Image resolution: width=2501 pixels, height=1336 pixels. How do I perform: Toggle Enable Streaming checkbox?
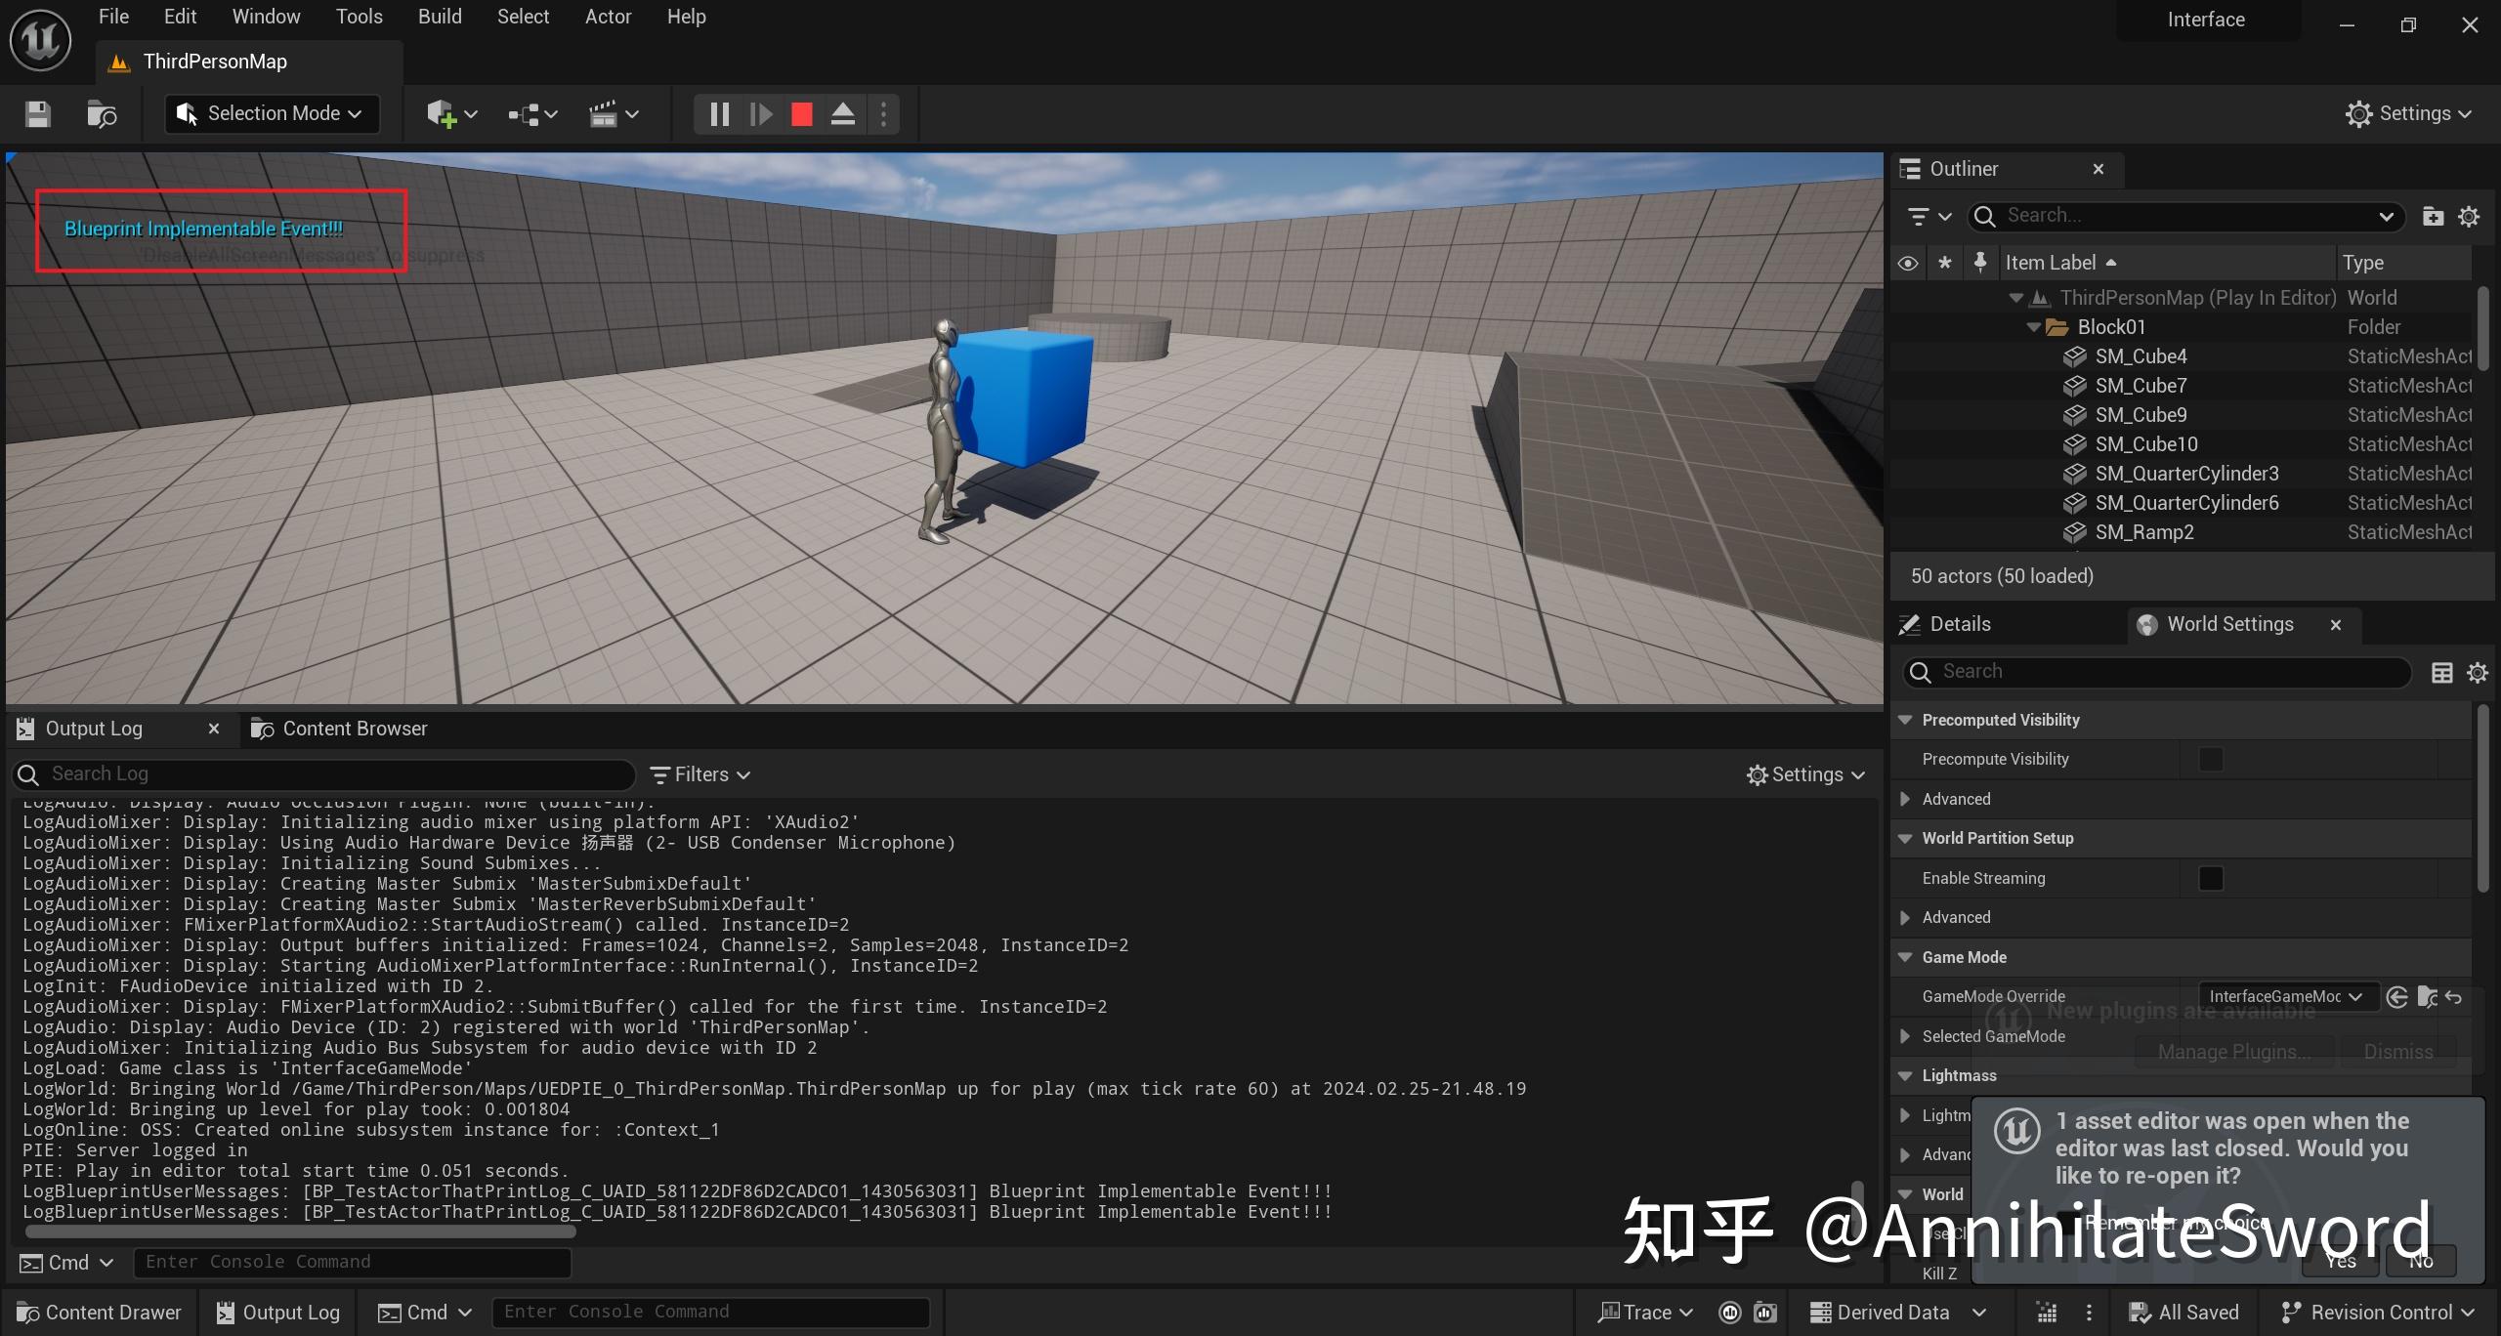(2212, 878)
